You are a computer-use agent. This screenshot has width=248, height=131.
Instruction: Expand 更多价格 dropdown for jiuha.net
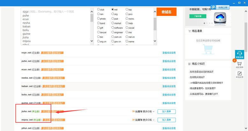(149, 112)
